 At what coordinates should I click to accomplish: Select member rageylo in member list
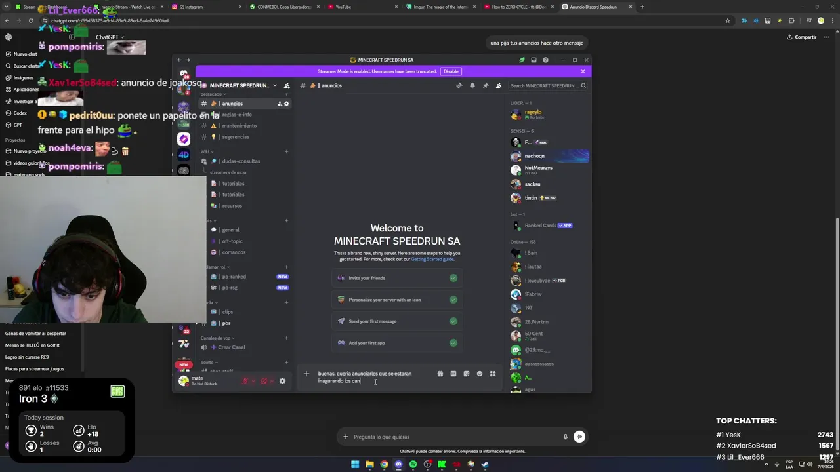coord(550,114)
